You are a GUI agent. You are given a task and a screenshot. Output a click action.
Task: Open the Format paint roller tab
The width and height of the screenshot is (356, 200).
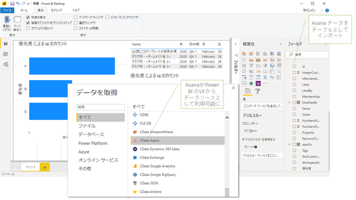pos(258,91)
